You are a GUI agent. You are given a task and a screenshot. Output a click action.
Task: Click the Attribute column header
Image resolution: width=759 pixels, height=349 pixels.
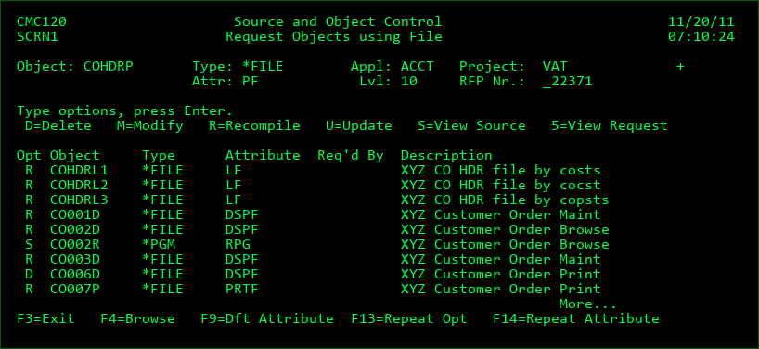[263, 155]
